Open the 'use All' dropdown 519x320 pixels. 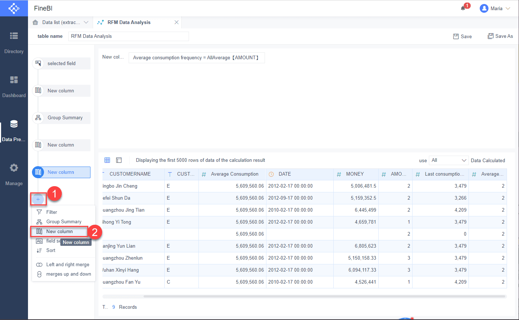(448, 160)
